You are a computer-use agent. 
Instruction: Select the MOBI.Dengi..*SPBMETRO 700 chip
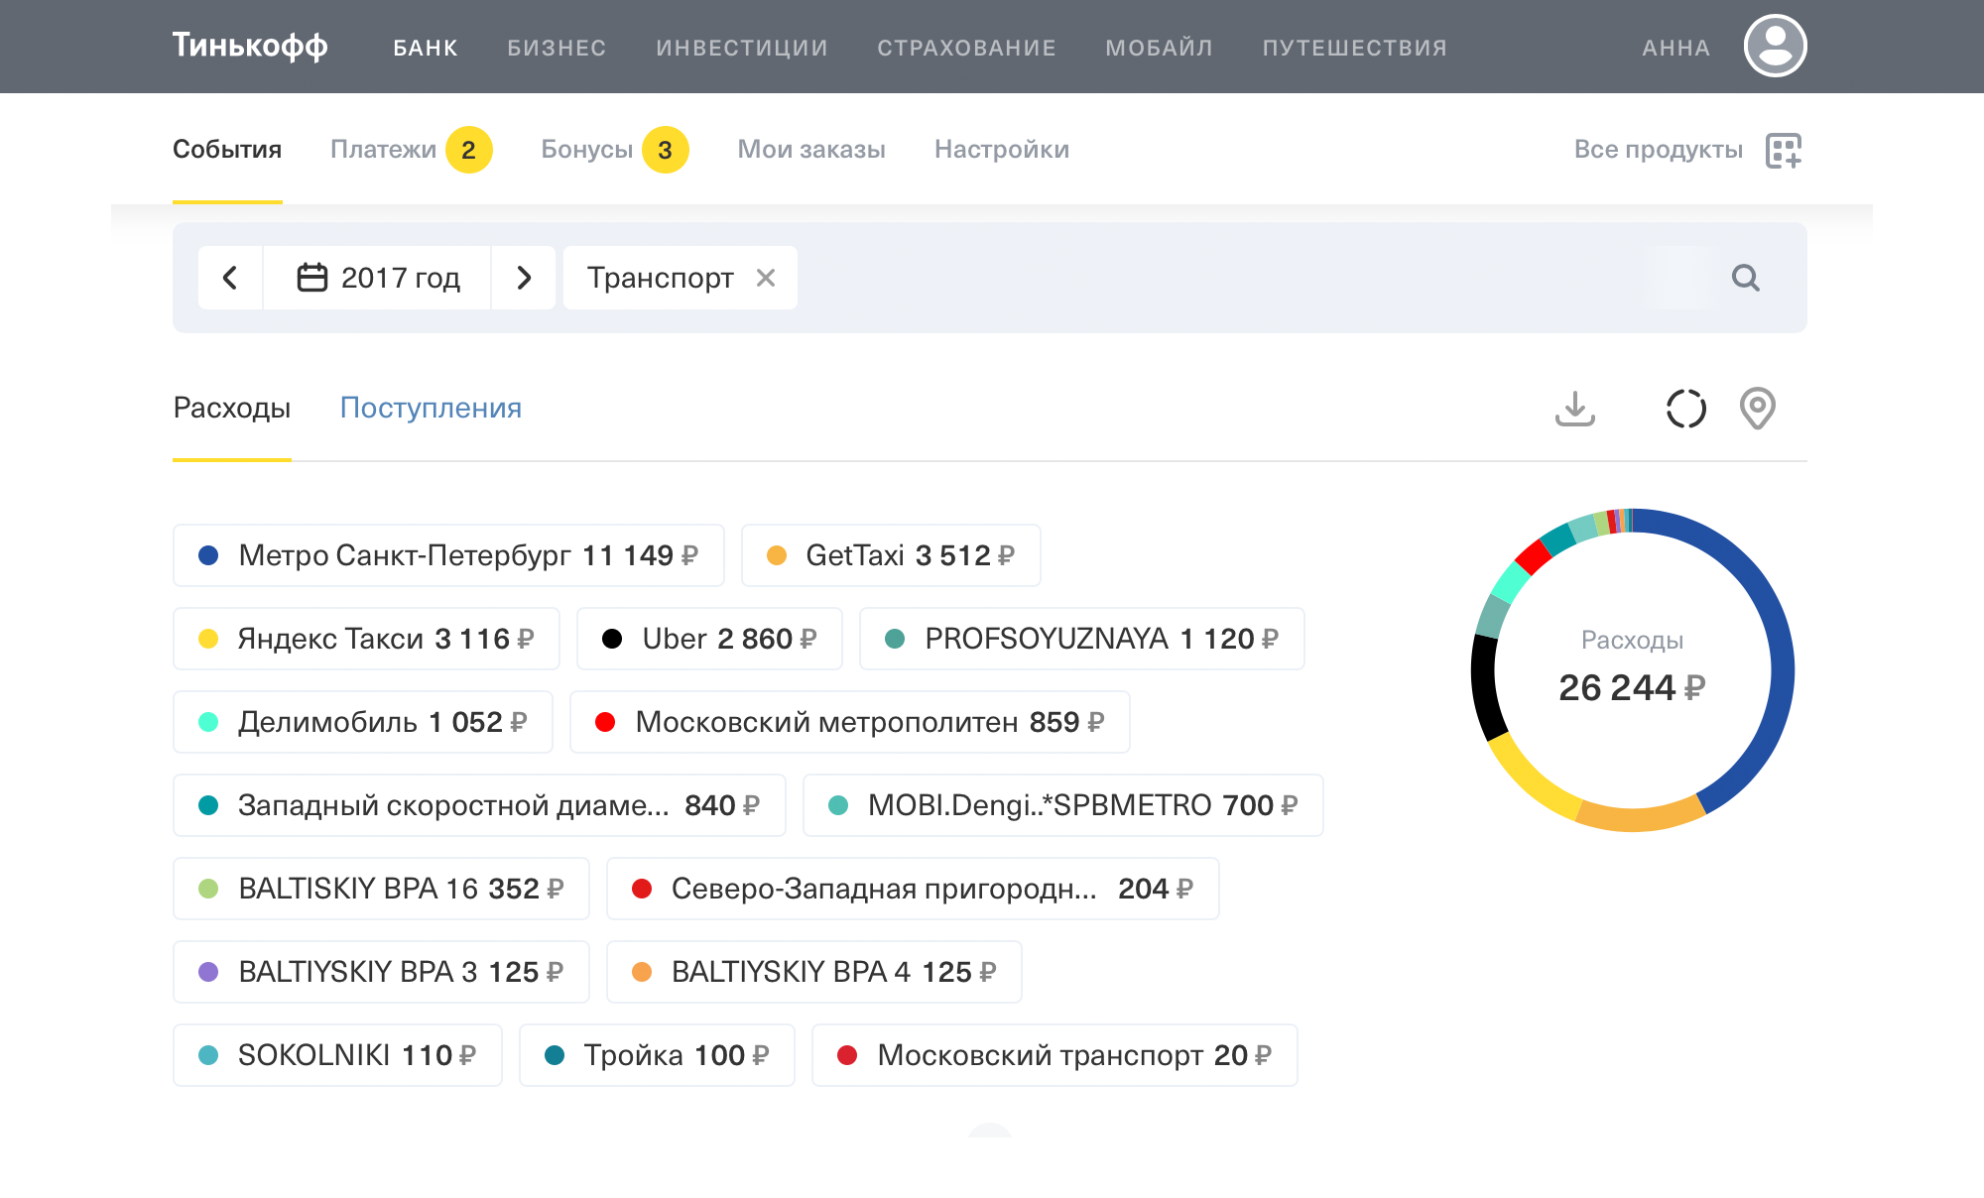(1063, 805)
